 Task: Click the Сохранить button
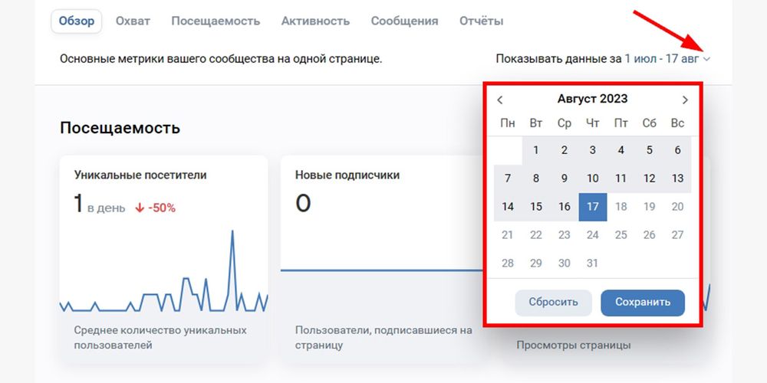[642, 302]
